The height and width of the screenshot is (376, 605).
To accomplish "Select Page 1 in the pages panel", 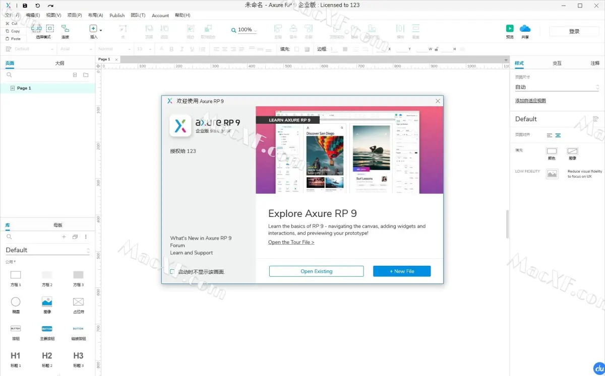I will 24,88.
